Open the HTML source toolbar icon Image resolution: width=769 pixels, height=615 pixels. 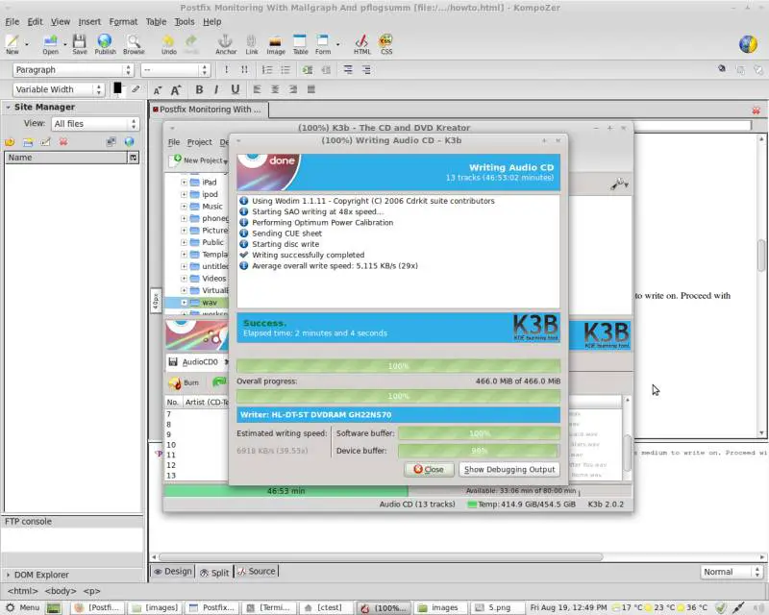click(362, 43)
